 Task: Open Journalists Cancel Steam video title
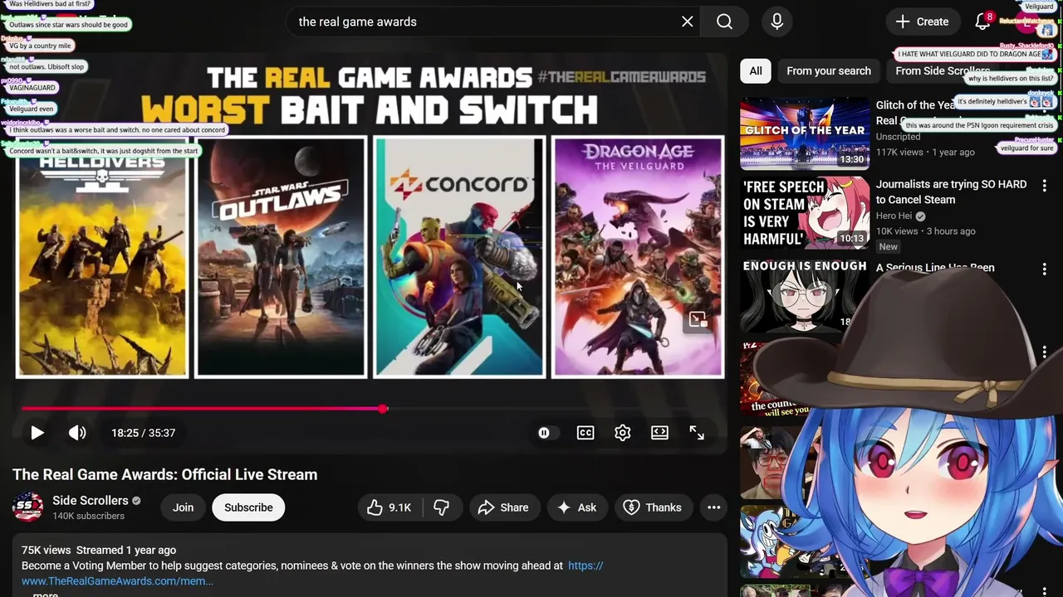tap(951, 192)
